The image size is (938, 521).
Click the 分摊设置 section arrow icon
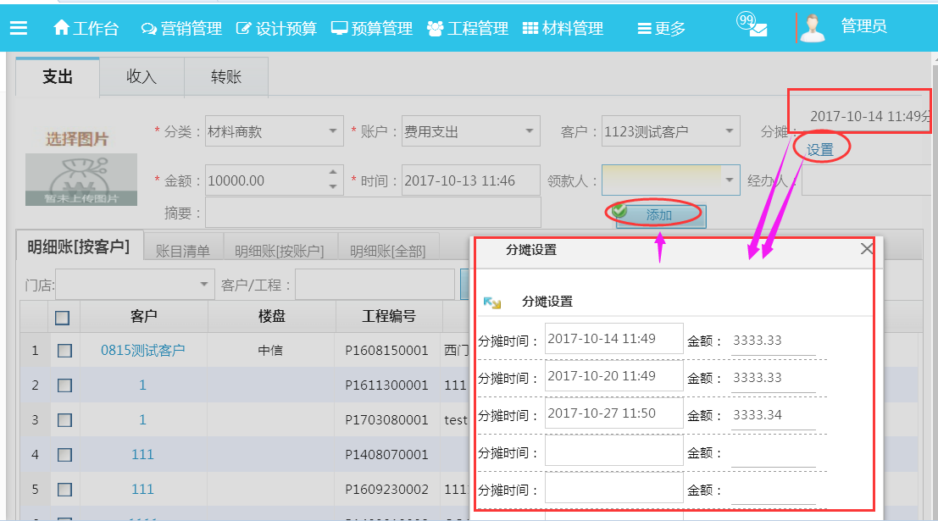click(x=491, y=302)
